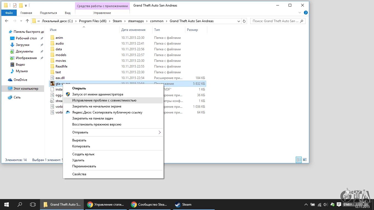Screen dimensions: 374x210
Task: Select the data folder icon
Action: point(52,49)
